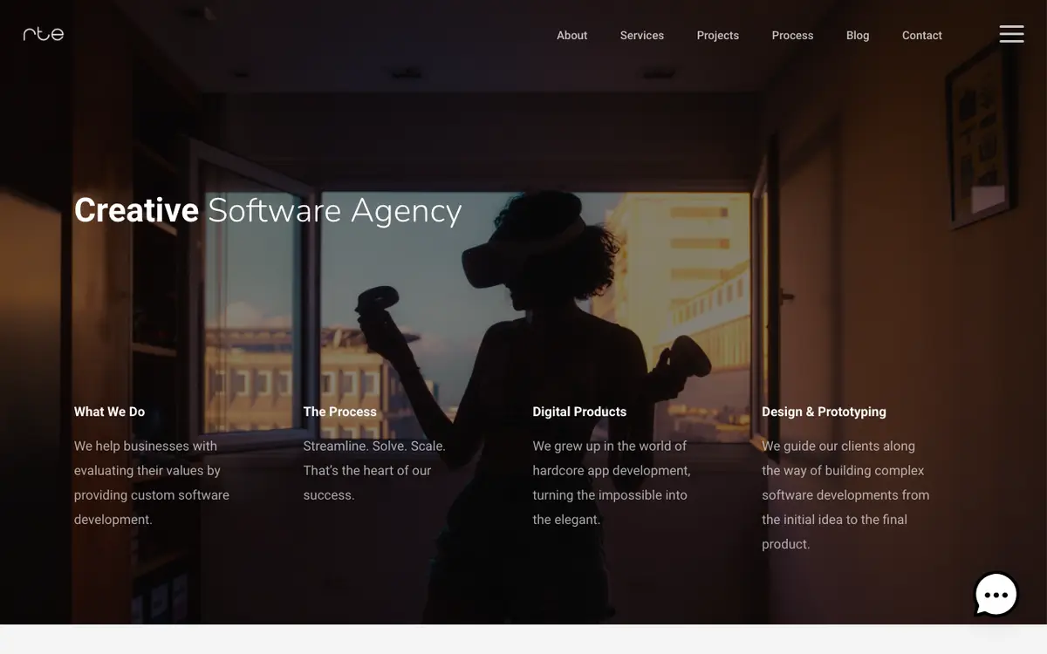Click The Process column heading

point(340,412)
